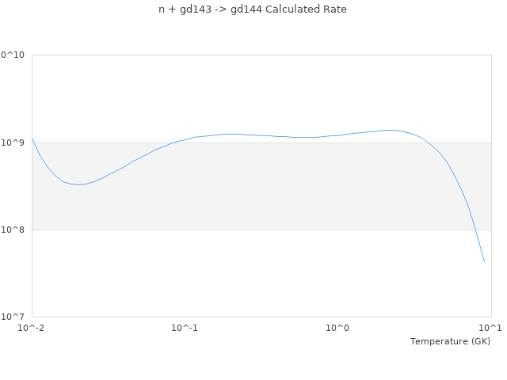Viewport: 507px width, 380px height.
Task: Click where the descending curve crosses 10^9 on the right
Action: (427, 142)
